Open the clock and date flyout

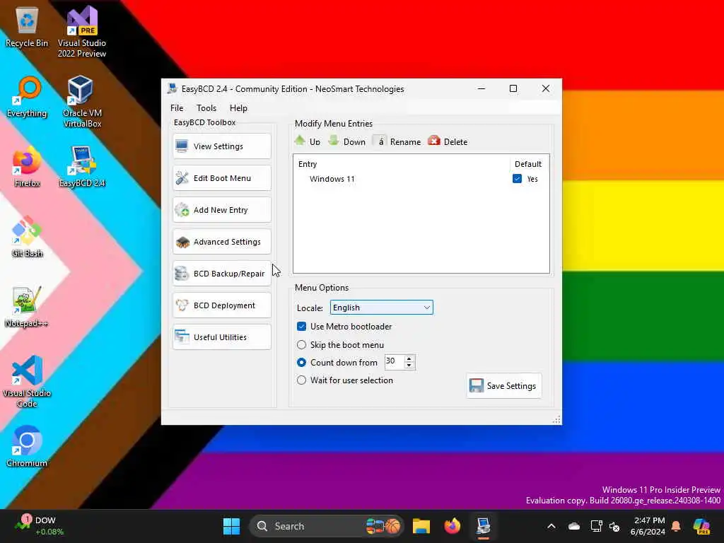coord(648,526)
